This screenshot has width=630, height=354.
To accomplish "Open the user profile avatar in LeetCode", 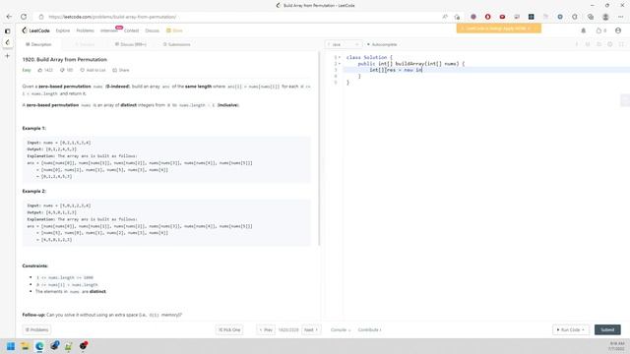I will point(618,30).
